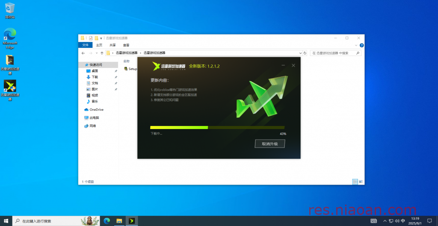Switch Explorer to details view
Viewport: 438px width, 226px height.
(355, 182)
